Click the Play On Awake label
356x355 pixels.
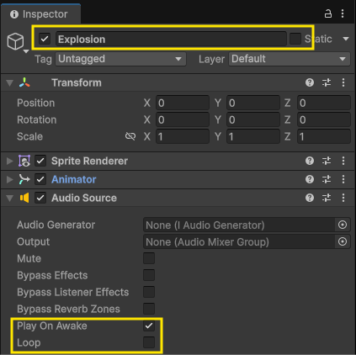click(x=52, y=326)
